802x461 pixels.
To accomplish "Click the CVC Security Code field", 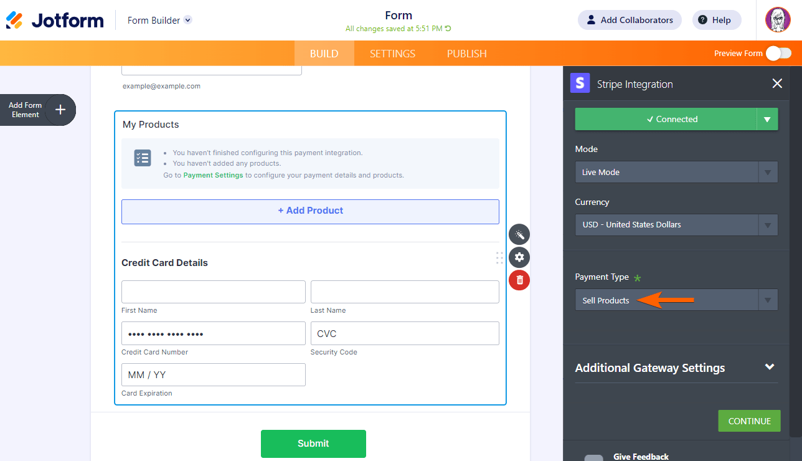I will click(x=405, y=333).
